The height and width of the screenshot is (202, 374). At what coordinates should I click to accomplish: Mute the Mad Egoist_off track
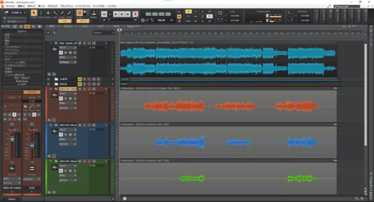(80, 43)
